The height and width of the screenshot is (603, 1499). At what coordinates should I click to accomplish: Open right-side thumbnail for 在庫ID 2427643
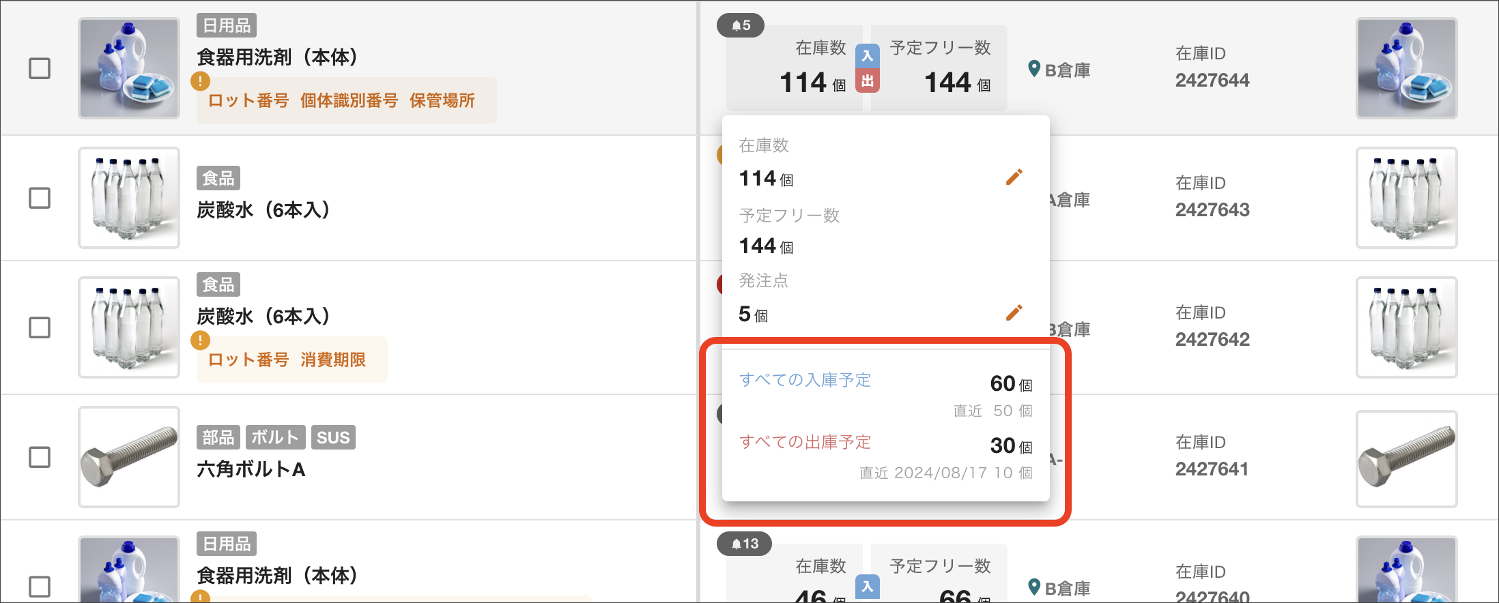point(1407,198)
